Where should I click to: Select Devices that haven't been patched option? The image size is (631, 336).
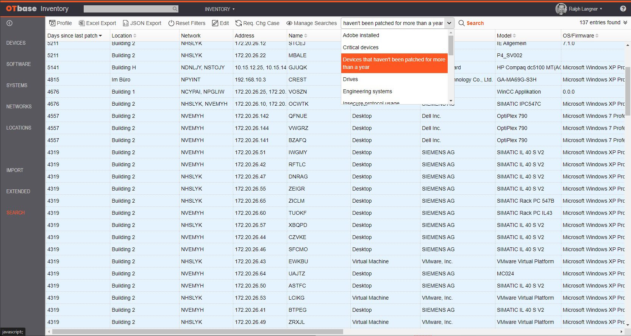394,63
